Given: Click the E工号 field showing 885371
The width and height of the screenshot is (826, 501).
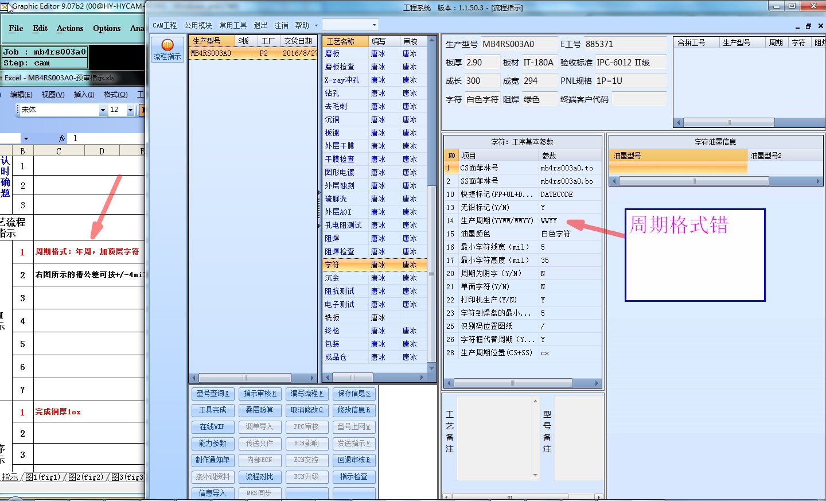Looking at the screenshot, I should (x=625, y=44).
